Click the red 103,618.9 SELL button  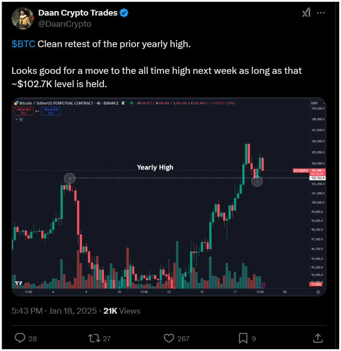[24, 111]
